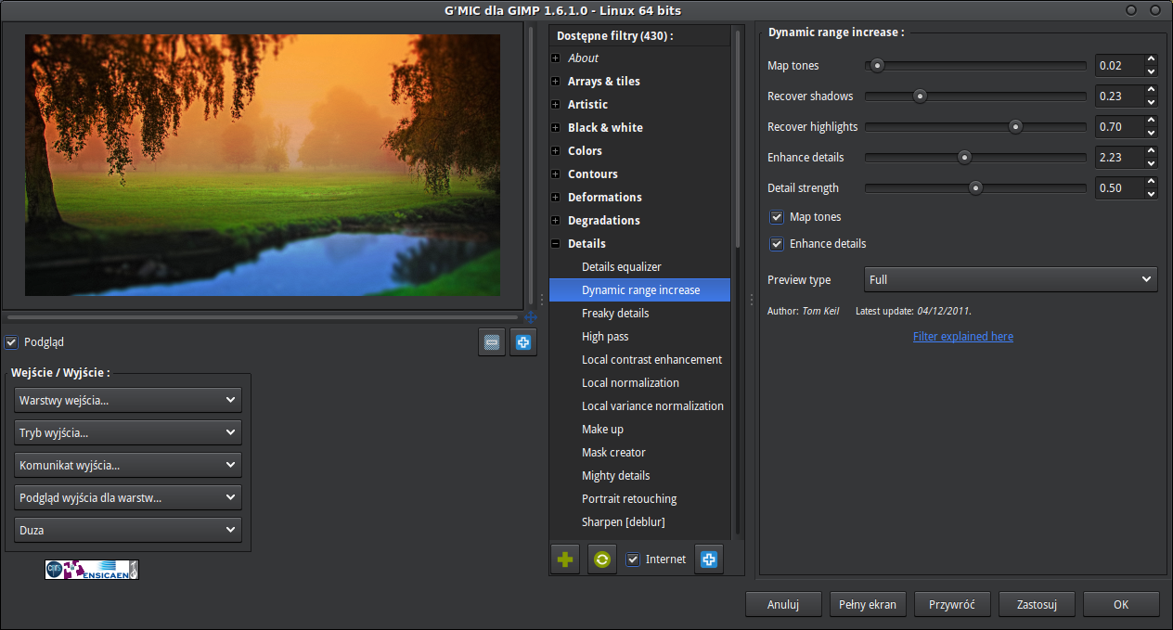Open the Tryb wyjścia dropdown
The width and height of the screenshot is (1173, 630).
pos(128,432)
